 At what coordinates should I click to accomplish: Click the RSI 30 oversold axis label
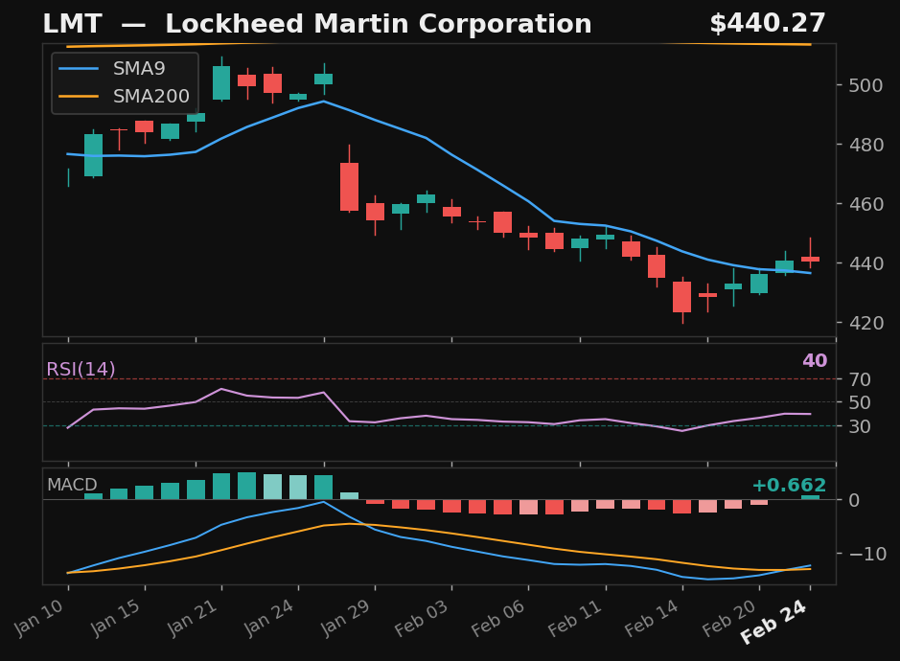[x=861, y=427]
